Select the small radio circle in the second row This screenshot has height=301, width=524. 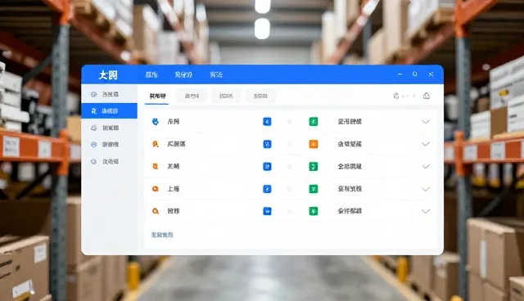point(289,144)
